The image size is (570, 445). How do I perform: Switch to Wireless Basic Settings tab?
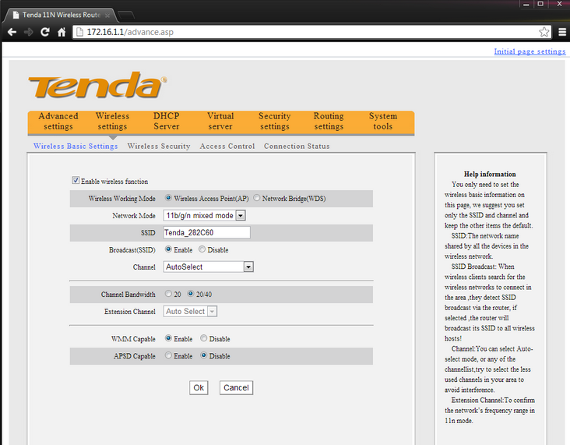coord(76,146)
